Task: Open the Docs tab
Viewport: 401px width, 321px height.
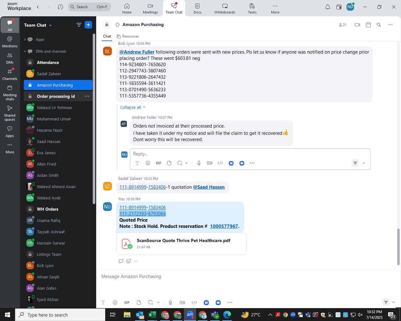Action: pyautogui.click(x=197, y=8)
